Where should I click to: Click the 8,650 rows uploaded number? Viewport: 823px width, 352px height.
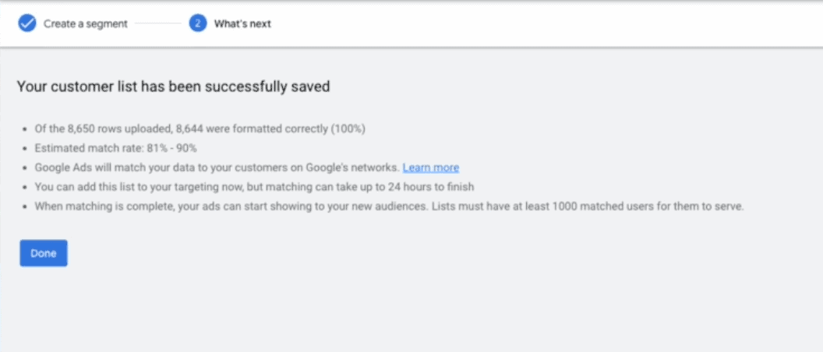tap(81, 129)
